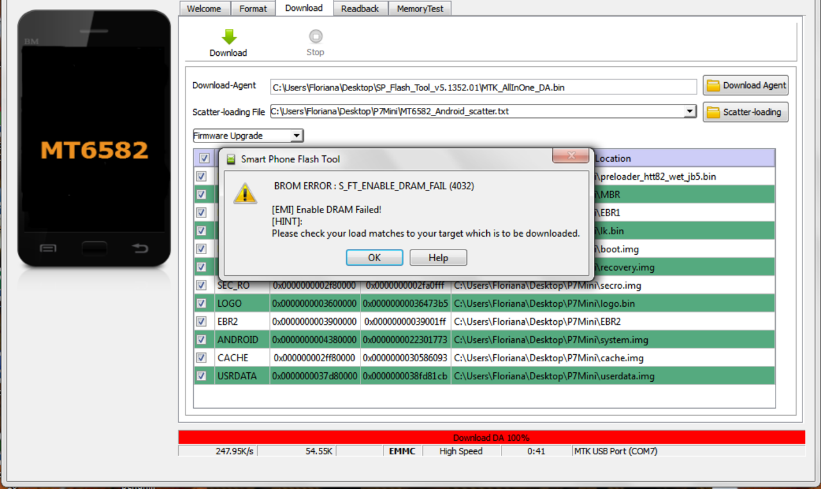Click Help in the BROM error dialog

439,257
